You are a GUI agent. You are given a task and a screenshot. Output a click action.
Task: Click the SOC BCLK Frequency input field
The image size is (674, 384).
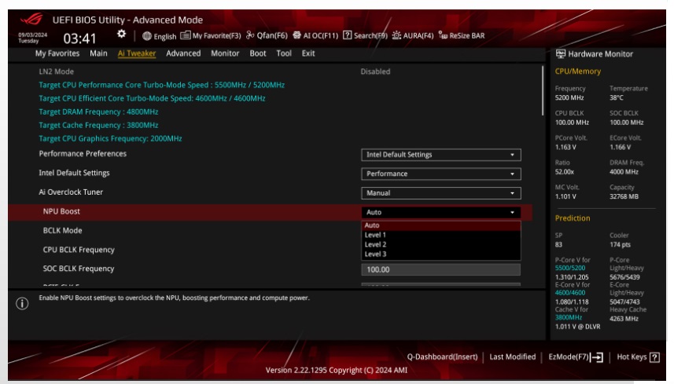[440, 269]
